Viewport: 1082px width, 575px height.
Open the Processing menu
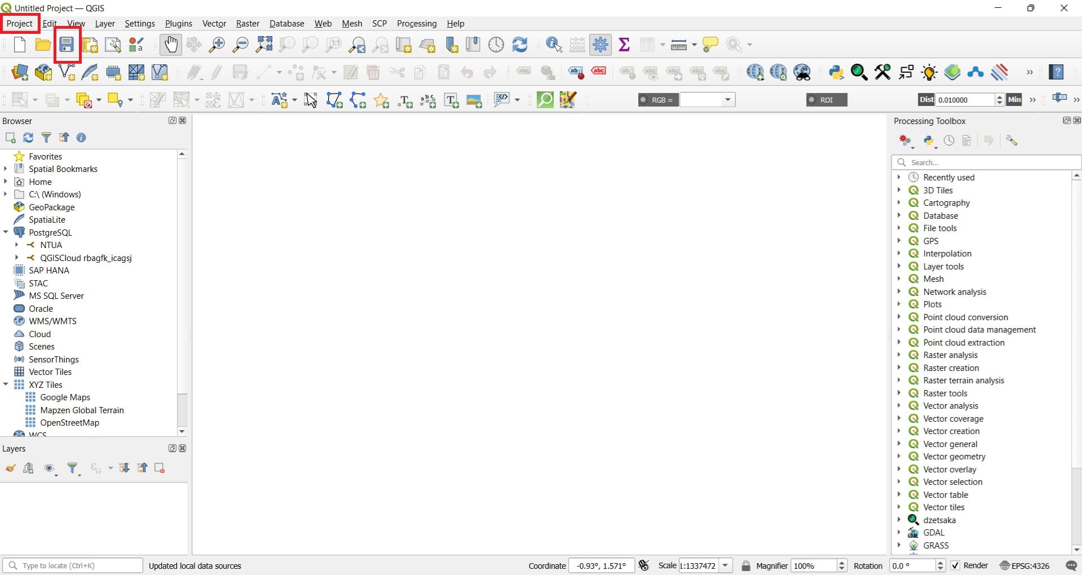point(417,23)
